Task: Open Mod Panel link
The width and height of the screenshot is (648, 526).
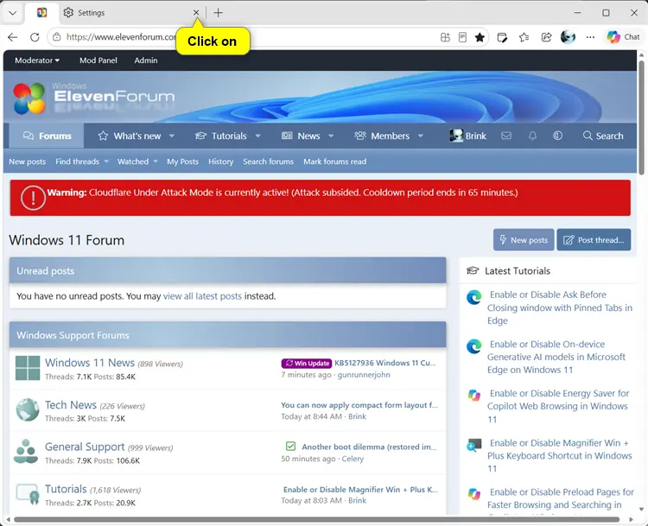Action: coord(98,60)
